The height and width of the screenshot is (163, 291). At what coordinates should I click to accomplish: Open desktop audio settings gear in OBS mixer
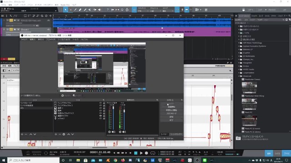coord(110,132)
